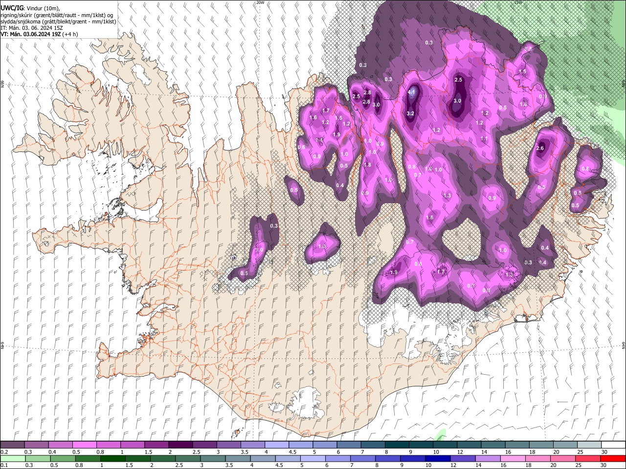626x469 pixels.
Task: Click the 'UWC/IG: Vindur (10m)' title text
Action: [x=30, y=8]
